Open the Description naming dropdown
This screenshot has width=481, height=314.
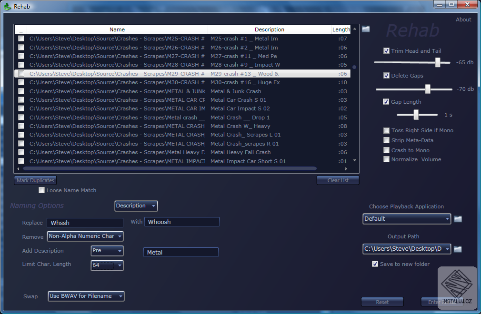pos(136,206)
